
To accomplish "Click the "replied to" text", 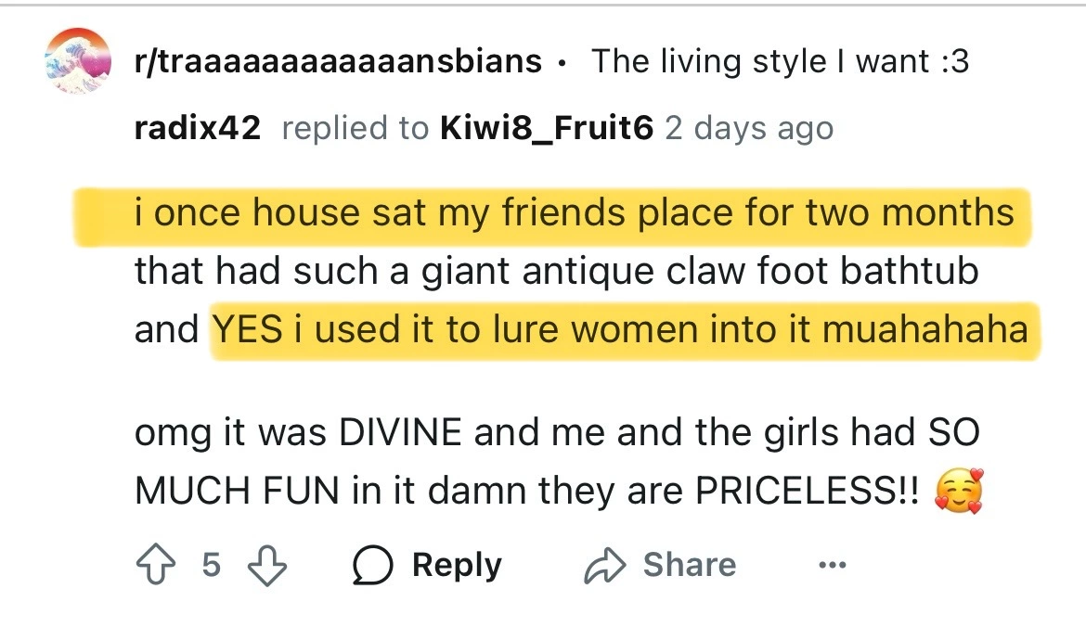I will (356, 129).
